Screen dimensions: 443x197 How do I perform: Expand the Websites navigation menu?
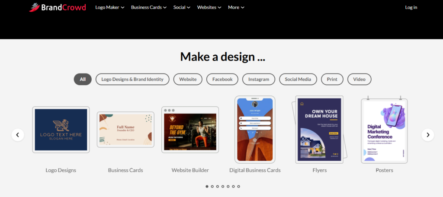pos(209,7)
